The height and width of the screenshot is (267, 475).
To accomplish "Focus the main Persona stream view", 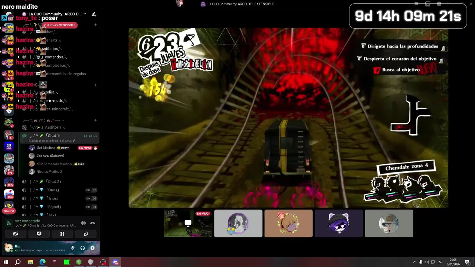I will 288,118.
